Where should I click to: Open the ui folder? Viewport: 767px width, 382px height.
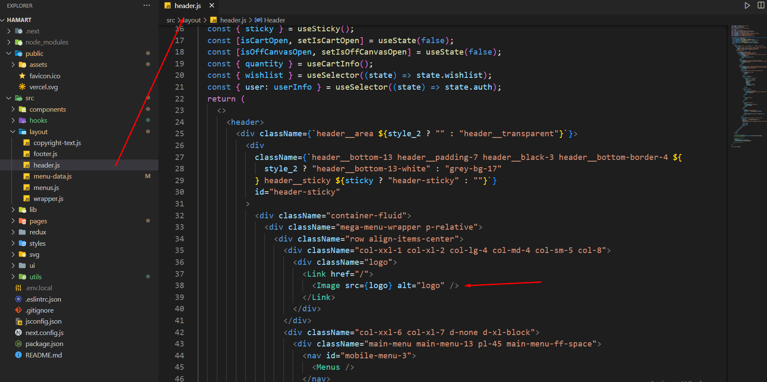pyautogui.click(x=32, y=266)
